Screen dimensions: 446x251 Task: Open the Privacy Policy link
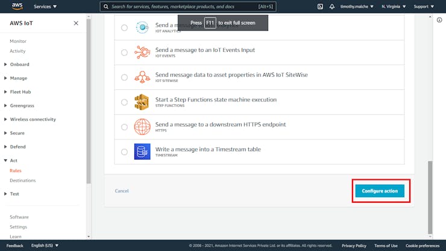click(x=354, y=246)
